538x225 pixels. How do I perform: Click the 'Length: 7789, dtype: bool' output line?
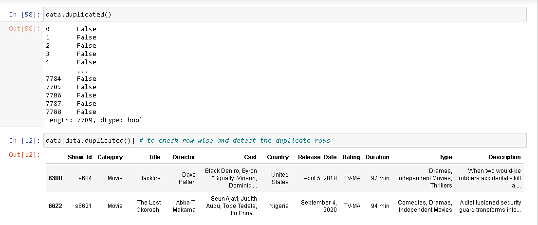pyautogui.click(x=94, y=120)
